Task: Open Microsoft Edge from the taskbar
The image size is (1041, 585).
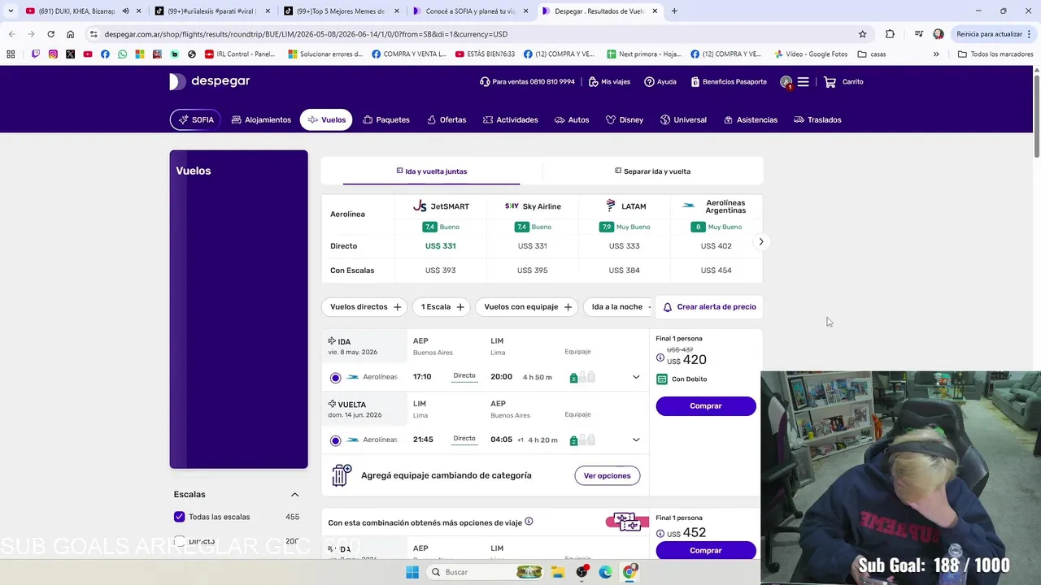Action: [x=605, y=572]
